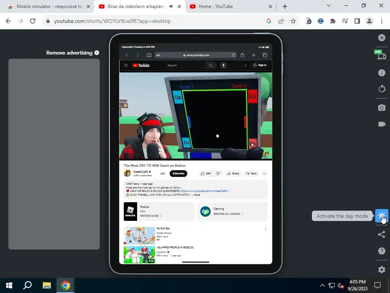Image resolution: width=390 pixels, height=293 pixels.
Task: Open simulator settings gear
Action: click(x=382, y=269)
